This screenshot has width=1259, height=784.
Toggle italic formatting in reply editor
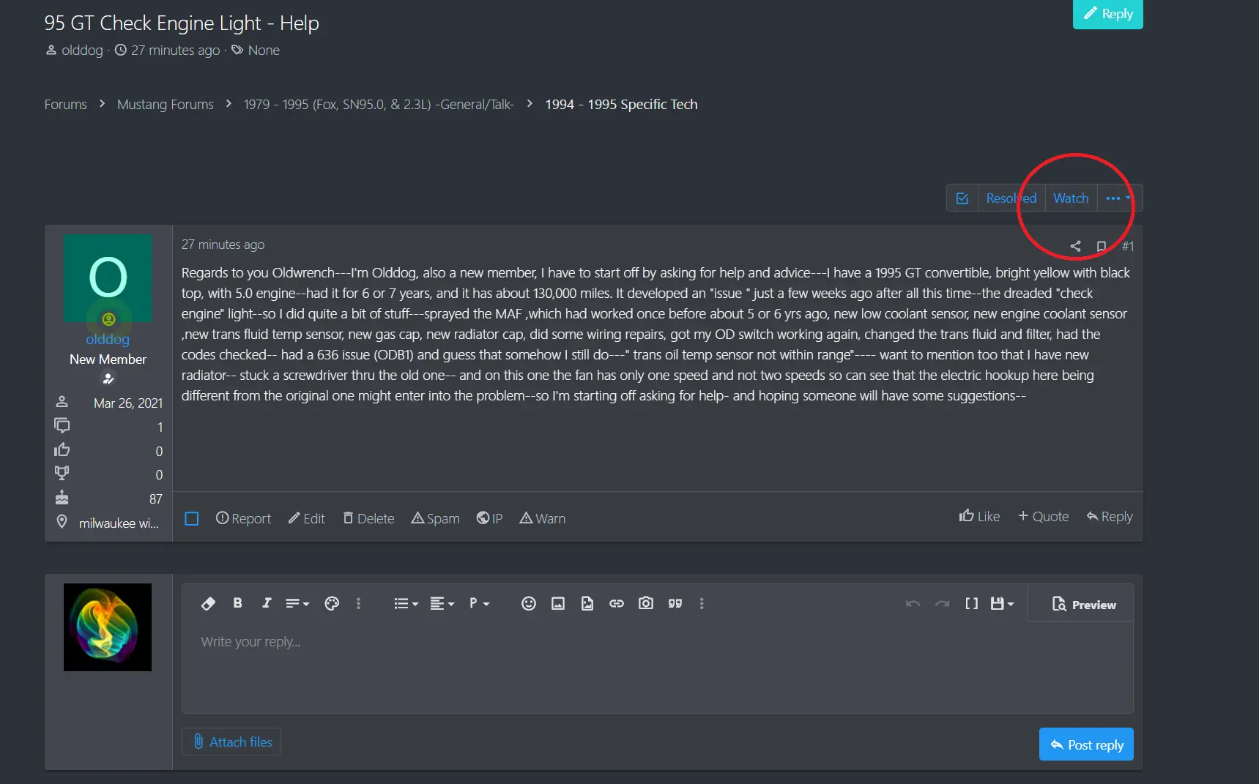[x=267, y=603]
